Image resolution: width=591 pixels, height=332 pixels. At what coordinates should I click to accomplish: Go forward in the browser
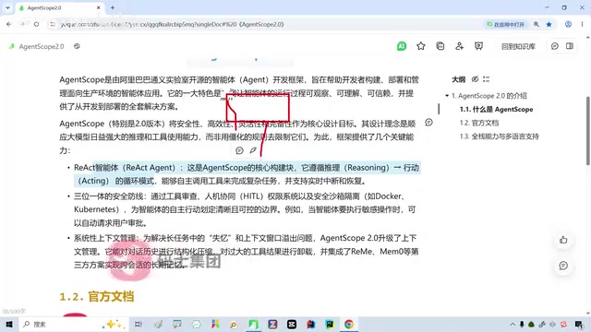(x=22, y=24)
